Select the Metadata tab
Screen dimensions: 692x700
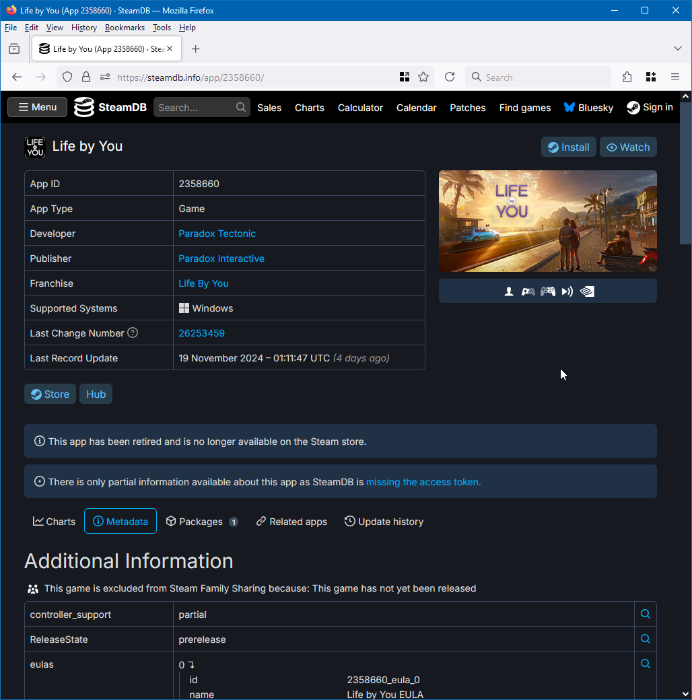[120, 521]
